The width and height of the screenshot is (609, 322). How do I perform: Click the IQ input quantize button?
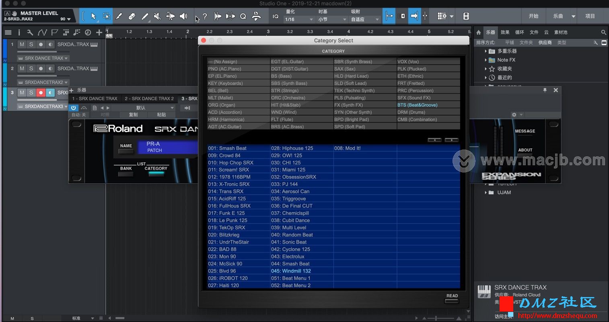click(276, 16)
